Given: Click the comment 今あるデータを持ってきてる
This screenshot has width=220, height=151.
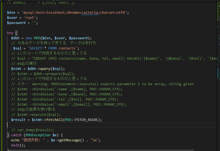Looking at the screenshot, I should (53, 43).
